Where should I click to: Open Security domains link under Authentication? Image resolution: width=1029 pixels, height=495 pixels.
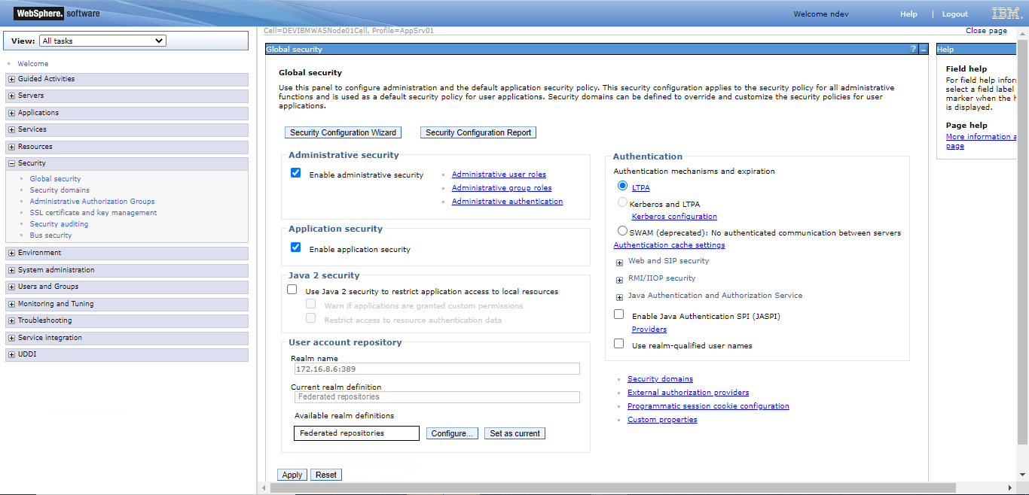click(x=660, y=379)
